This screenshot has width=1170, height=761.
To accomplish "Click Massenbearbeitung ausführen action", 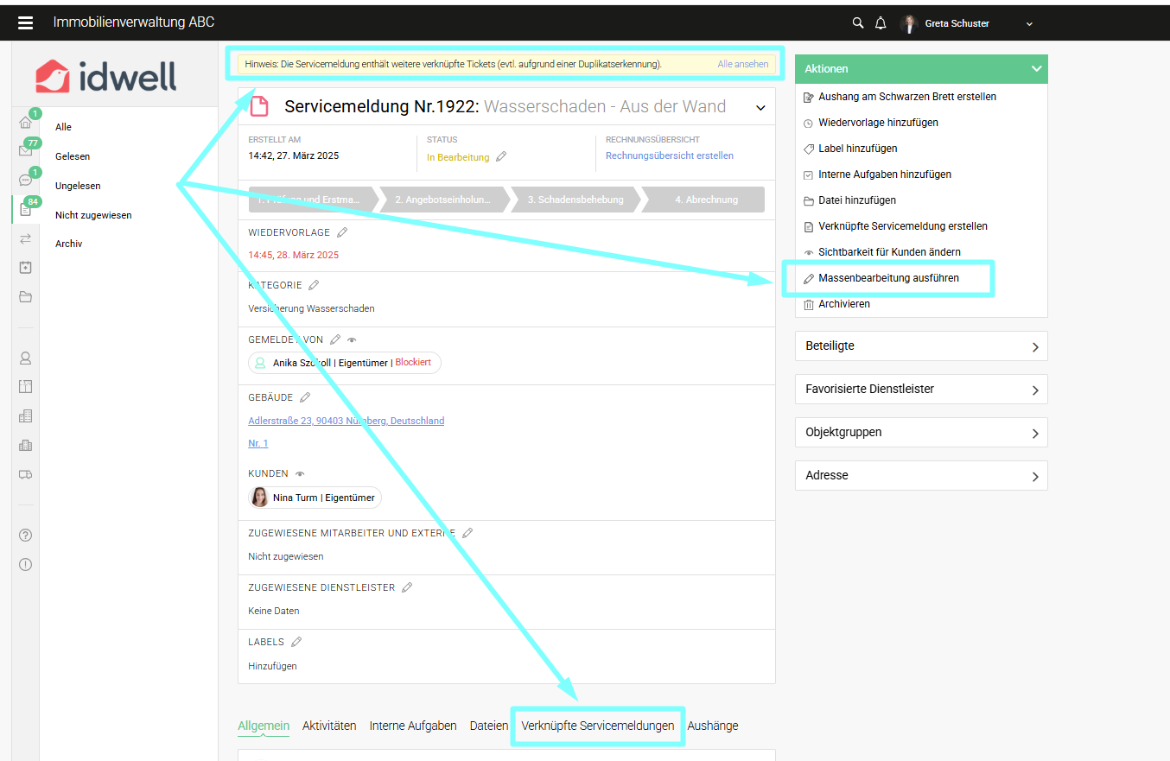I will pyautogui.click(x=888, y=278).
